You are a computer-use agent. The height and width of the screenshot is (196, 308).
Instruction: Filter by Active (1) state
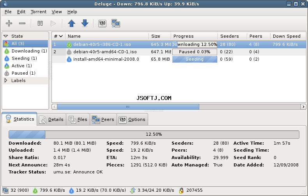tap(25, 66)
